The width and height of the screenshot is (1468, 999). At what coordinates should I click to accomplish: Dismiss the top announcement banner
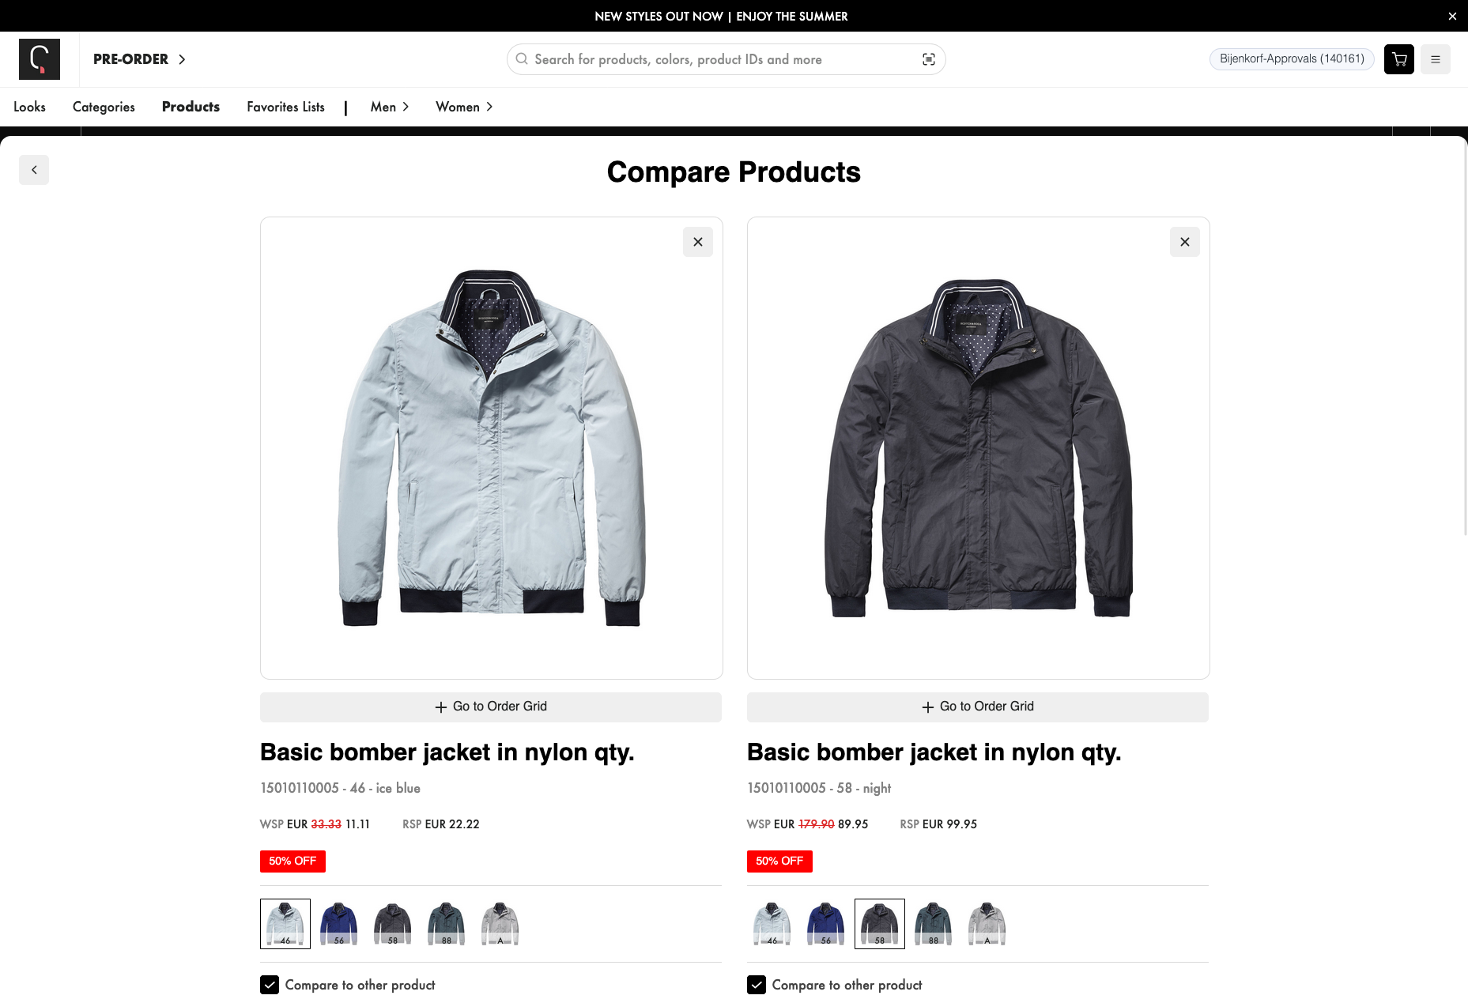[1452, 16]
